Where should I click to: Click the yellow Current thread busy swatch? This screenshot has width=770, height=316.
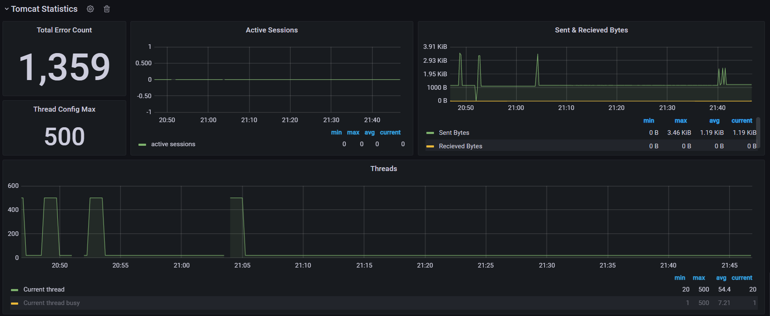click(15, 303)
